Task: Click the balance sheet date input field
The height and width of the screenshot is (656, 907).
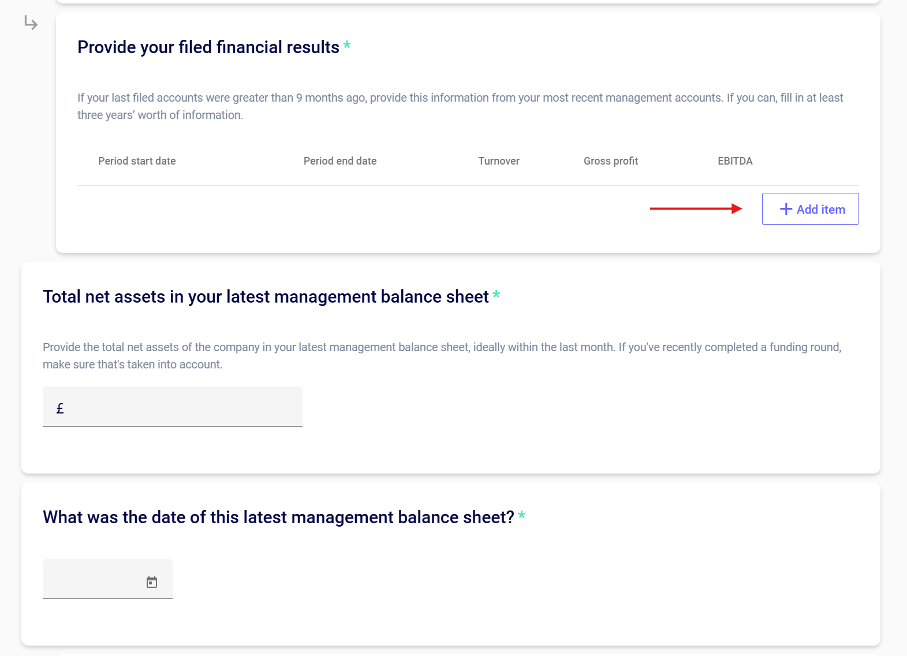Action: click(x=92, y=580)
